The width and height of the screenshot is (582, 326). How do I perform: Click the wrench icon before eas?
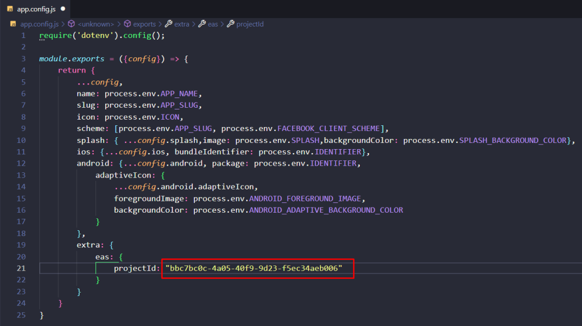pyautogui.click(x=202, y=24)
